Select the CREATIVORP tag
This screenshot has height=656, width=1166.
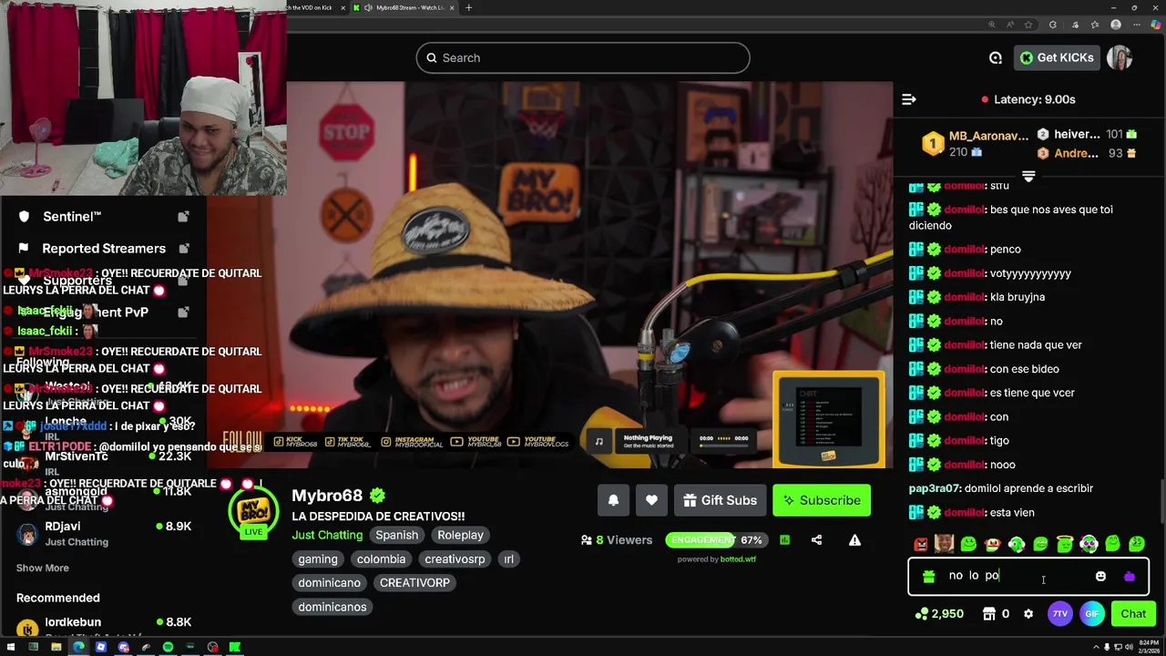(414, 582)
